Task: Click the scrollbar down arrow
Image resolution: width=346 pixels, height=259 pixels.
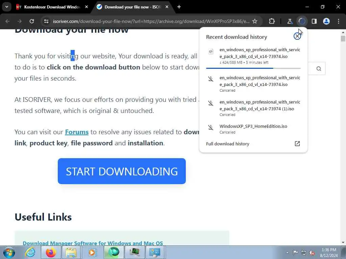Action: [343, 242]
